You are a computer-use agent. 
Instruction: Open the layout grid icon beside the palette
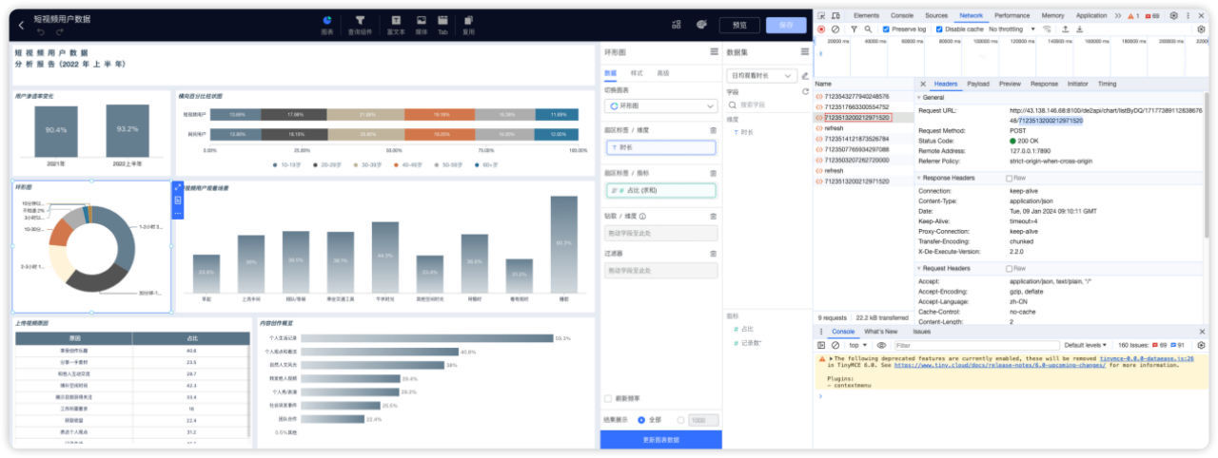(x=677, y=25)
